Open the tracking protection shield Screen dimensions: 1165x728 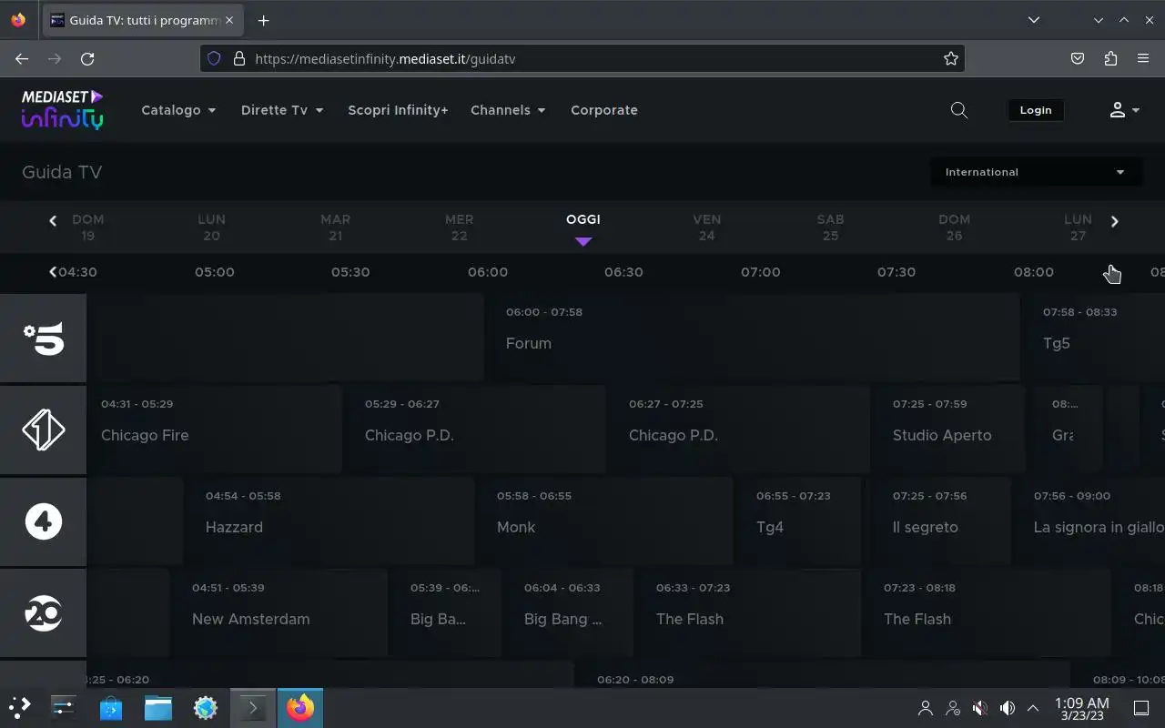(x=214, y=58)
